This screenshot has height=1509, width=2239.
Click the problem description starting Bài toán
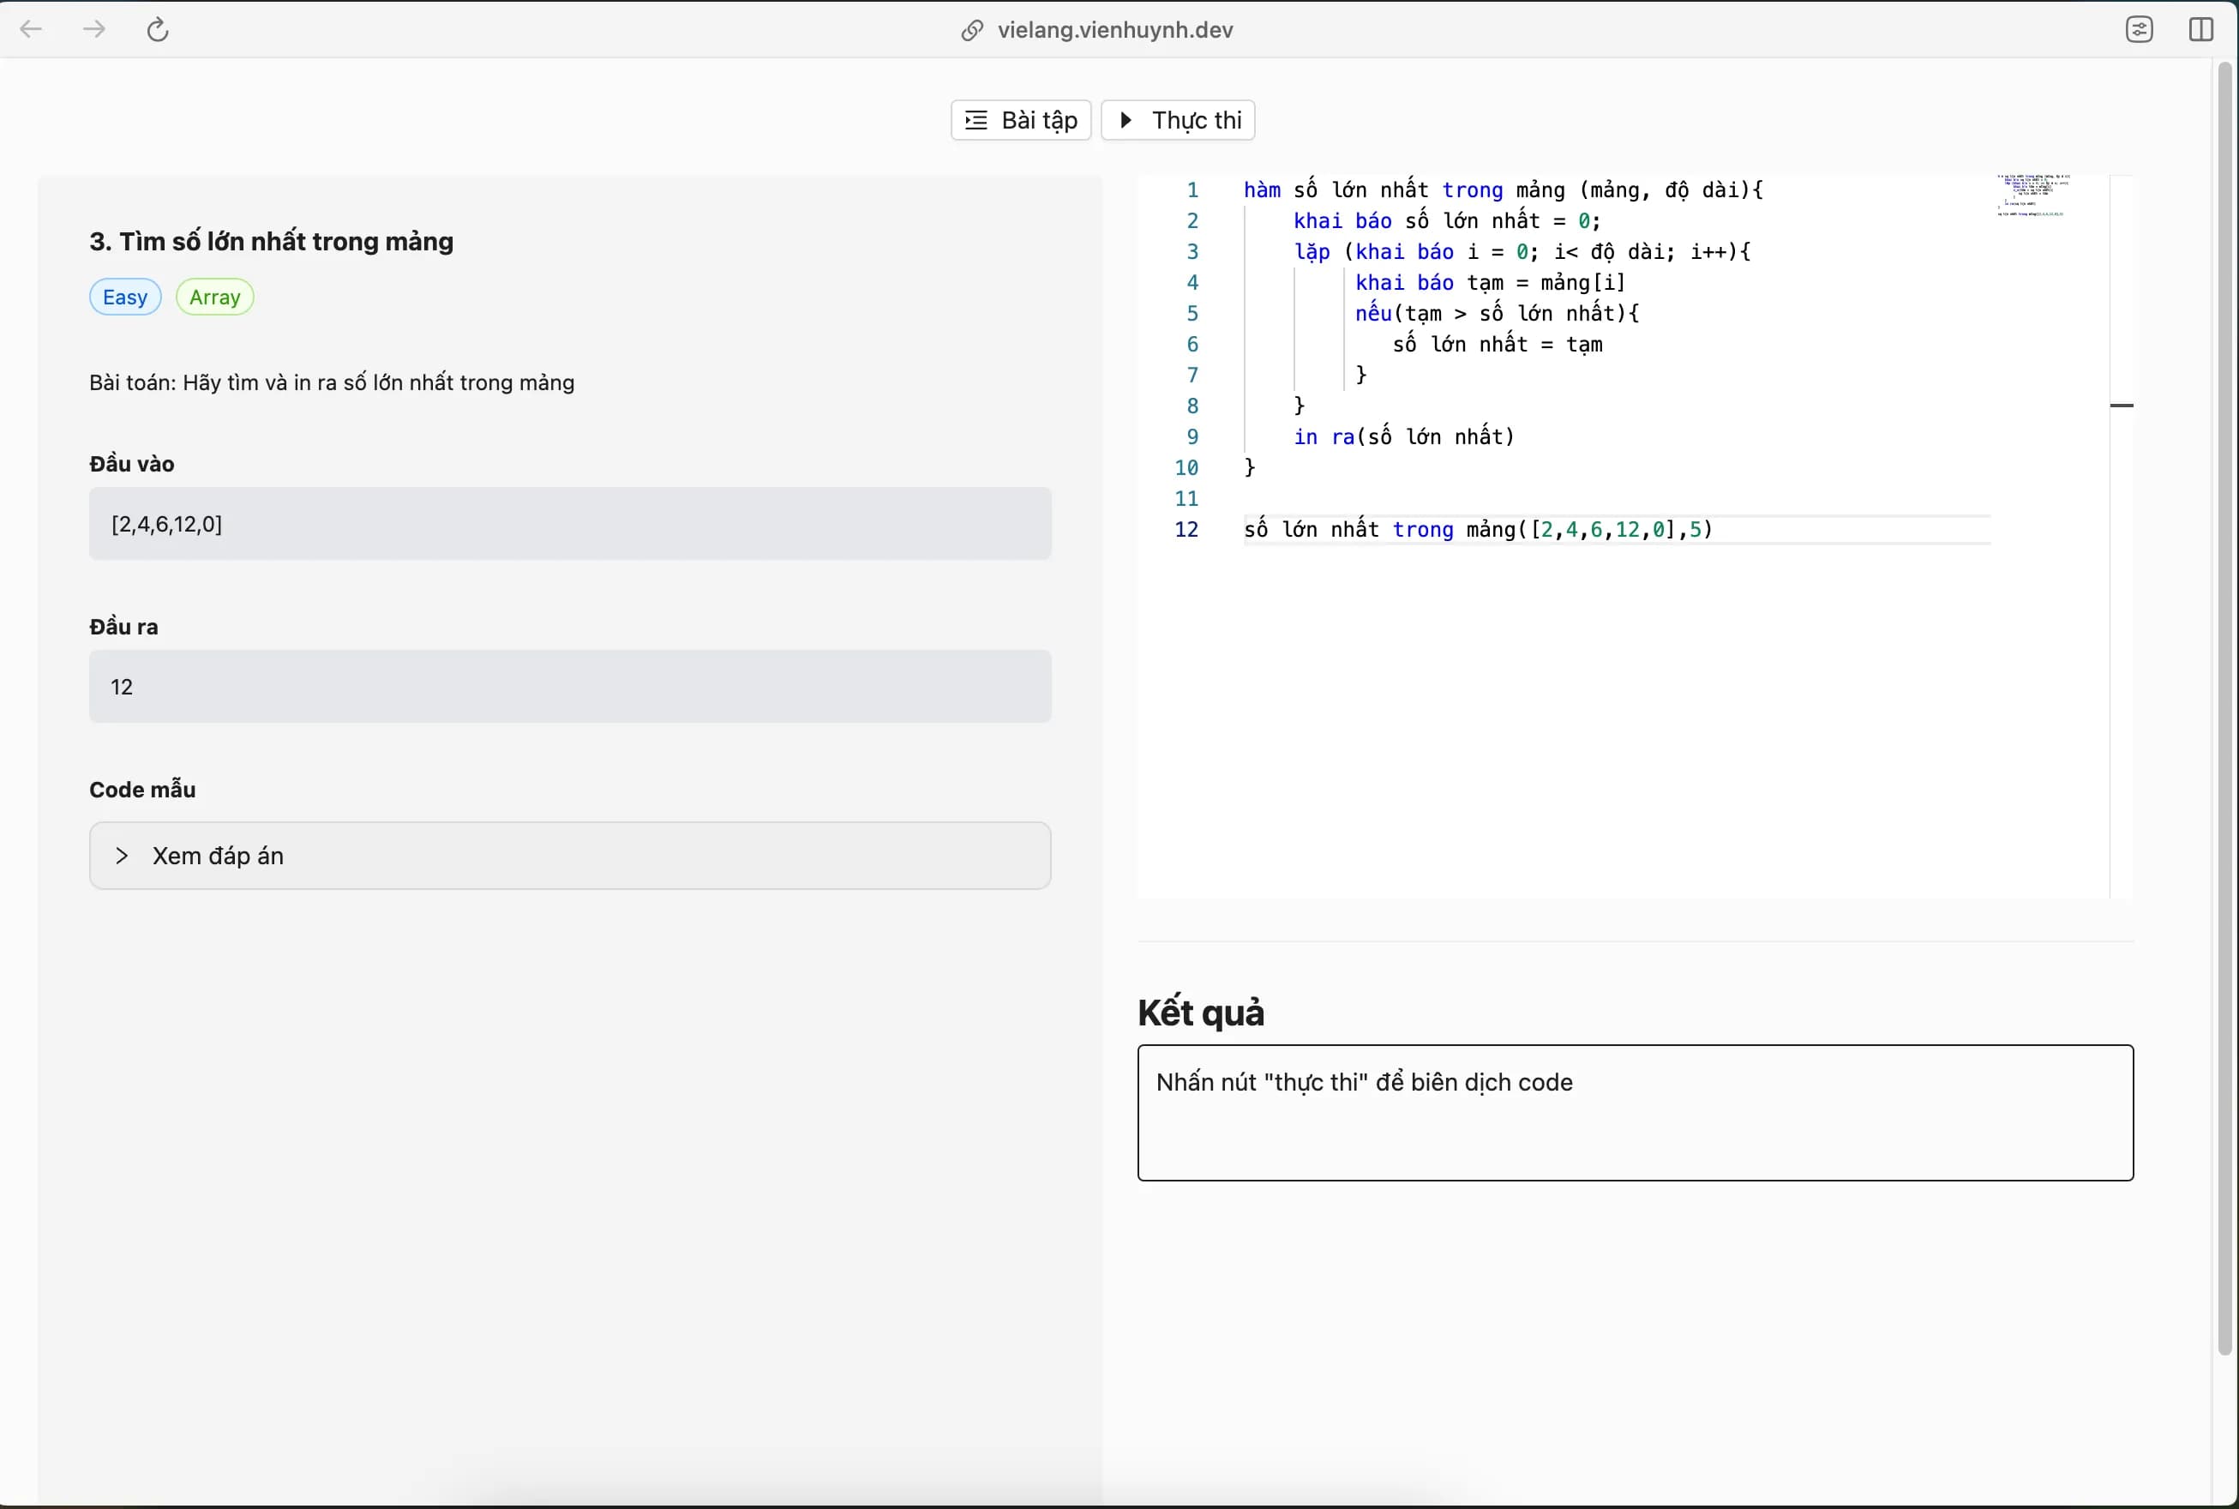332,383
